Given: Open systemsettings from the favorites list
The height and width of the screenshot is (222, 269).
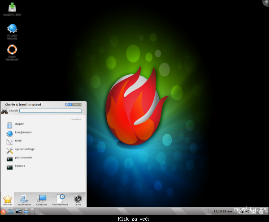Looking at the screenshot, I should (x=43, y=150).
